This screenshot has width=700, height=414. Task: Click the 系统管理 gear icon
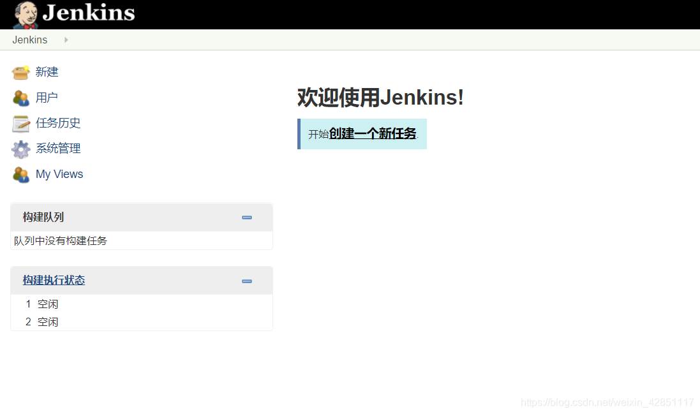pos(21,149)
